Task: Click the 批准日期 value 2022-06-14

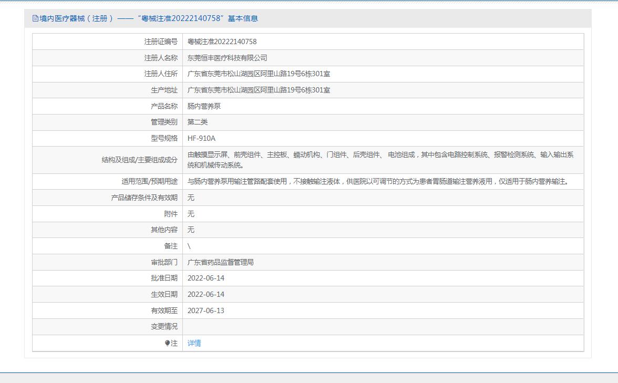Action: click(205, 278)
